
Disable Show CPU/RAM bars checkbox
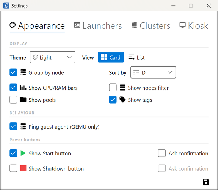pos(13,88)
